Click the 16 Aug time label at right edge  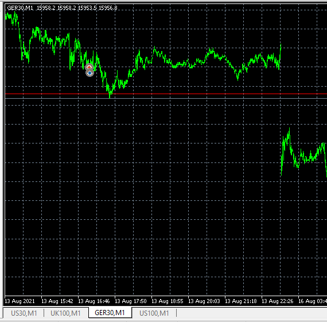click(313, 301)
